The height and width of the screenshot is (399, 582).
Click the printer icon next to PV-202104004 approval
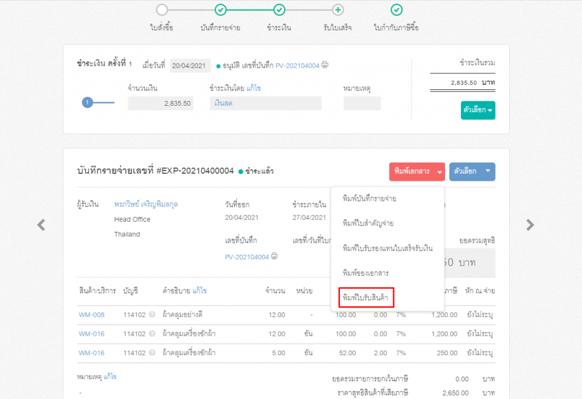[x=324, y=65]
